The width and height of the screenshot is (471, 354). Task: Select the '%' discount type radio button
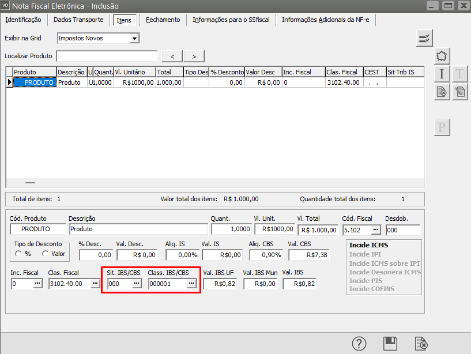[19, 254]
